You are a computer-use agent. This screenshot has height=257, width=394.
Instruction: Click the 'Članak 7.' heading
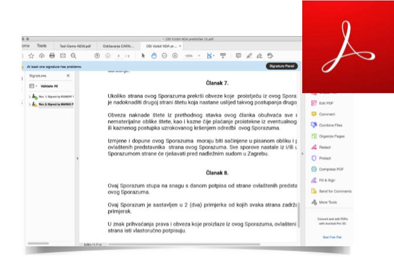point(217,83)
